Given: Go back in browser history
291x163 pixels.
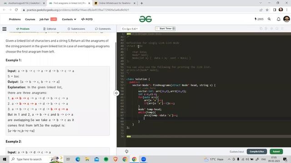Looking at the screenshot, I should click(x=4, y=10).
